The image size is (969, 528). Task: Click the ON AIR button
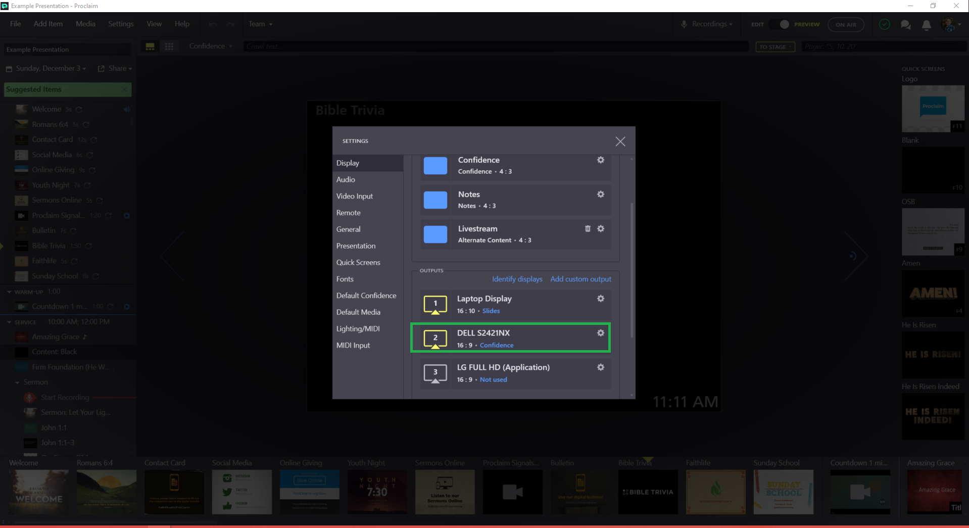[x=846, y=24]
